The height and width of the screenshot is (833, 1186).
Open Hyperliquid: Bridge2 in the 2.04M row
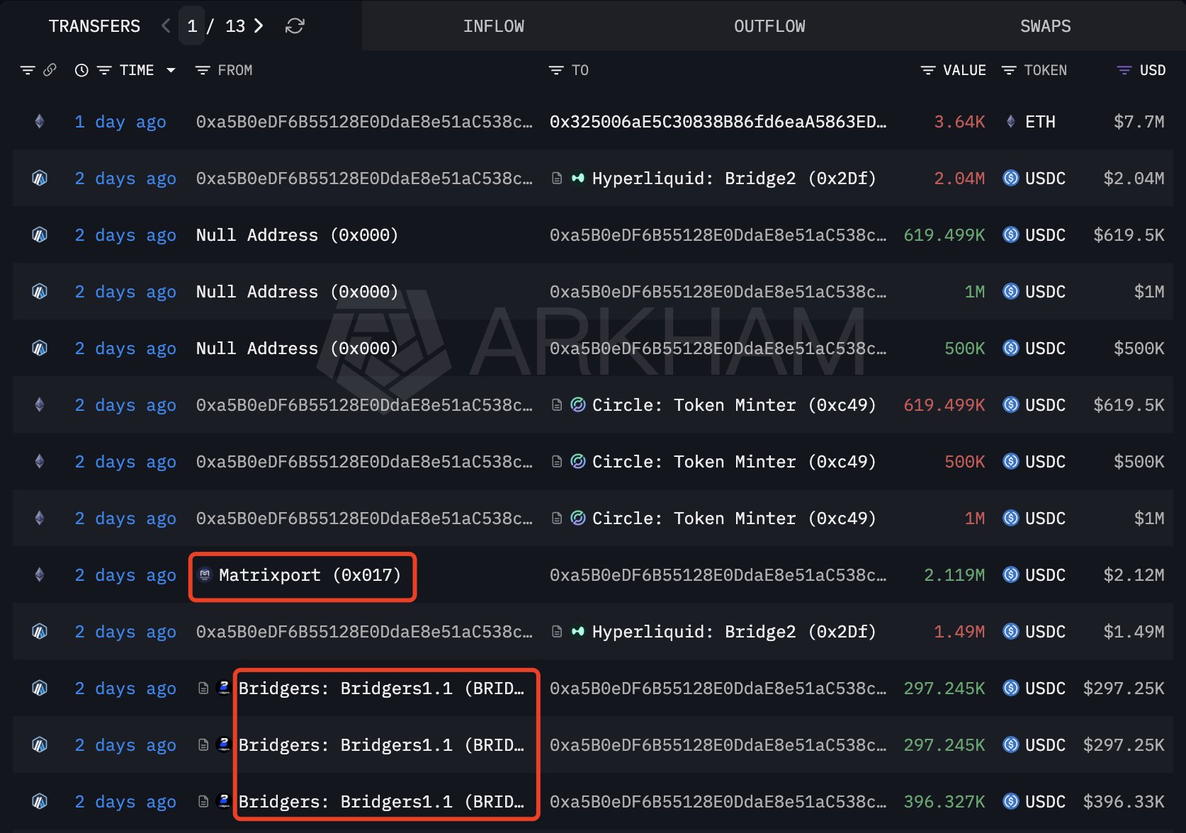(x=733, y=178)
